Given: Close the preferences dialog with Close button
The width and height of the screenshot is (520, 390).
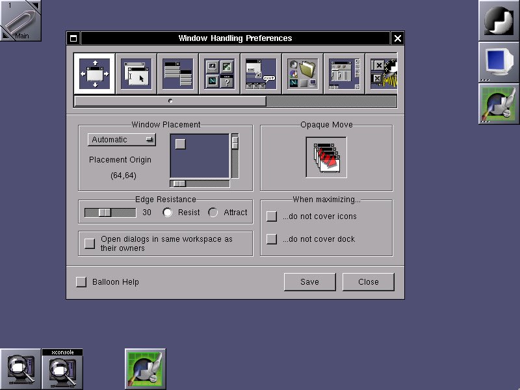Looking at the screenshot, I should coord(368,281).
